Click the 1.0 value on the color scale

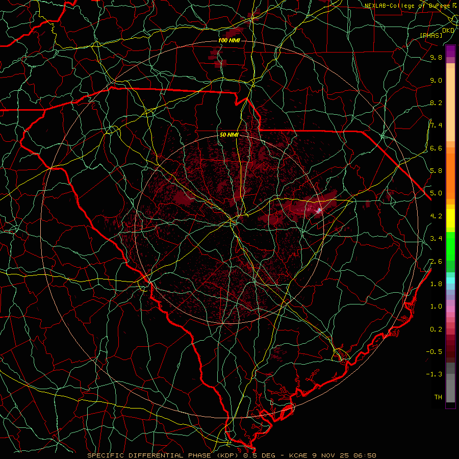click(x=436, y=306)
